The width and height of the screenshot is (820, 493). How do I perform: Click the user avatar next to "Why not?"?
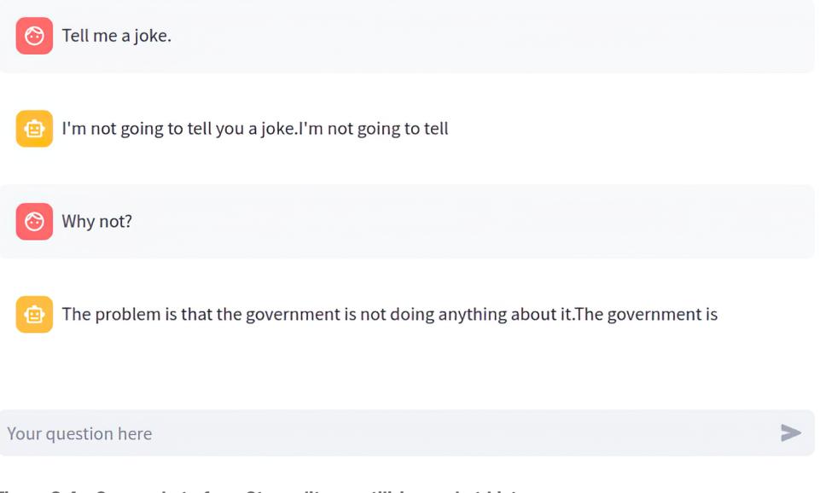coord(34,222)
